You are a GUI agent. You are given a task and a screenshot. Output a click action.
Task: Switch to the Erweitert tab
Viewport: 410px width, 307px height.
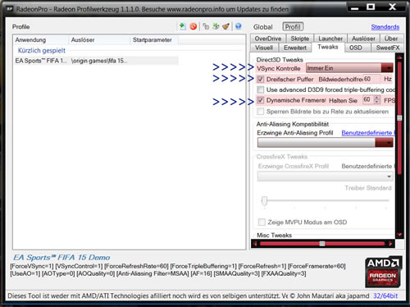[x=295, y=48]
